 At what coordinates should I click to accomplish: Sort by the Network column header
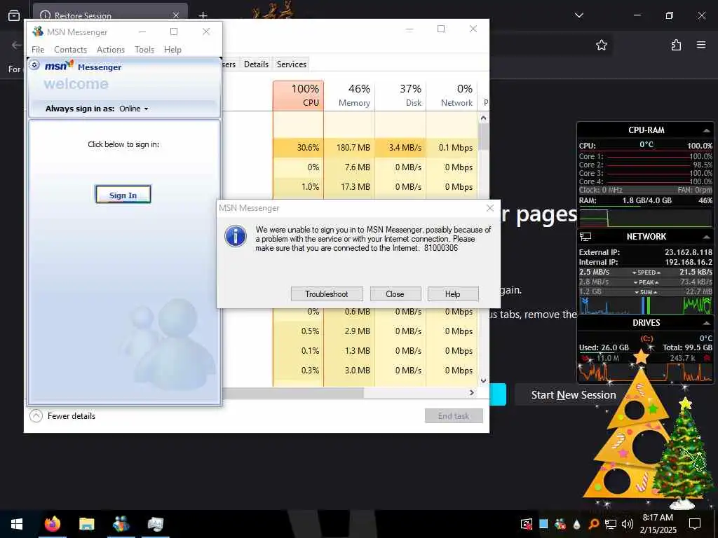[452, 95]
